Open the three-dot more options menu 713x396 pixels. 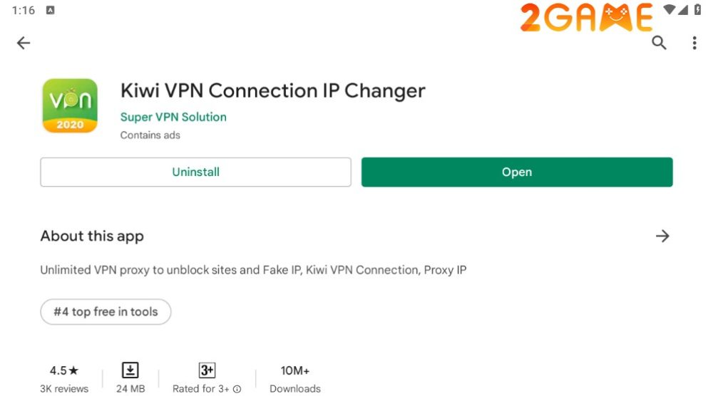point(694,43)
